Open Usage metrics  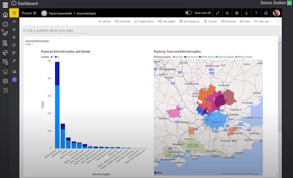144,21
